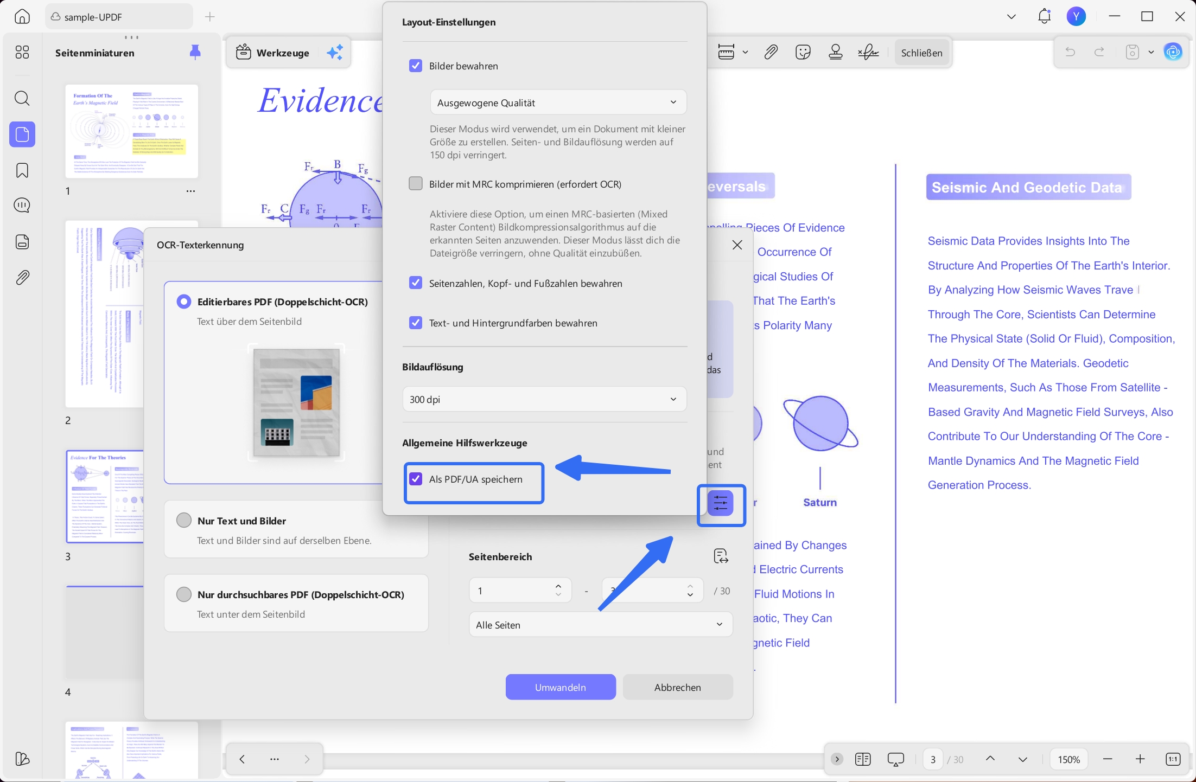Viewport: 1196px width, 782px height.
Task: Click the Schließen button
Action: (x=922, y=53)
